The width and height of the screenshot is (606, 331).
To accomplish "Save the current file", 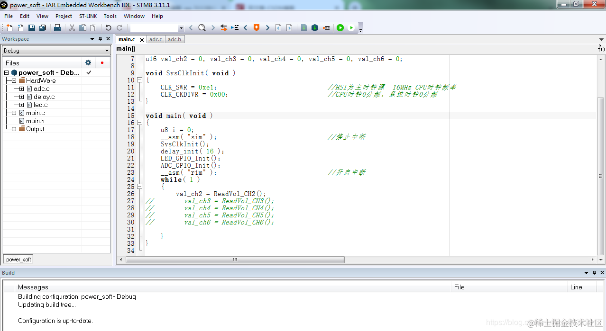I will (x=31, y=28).
